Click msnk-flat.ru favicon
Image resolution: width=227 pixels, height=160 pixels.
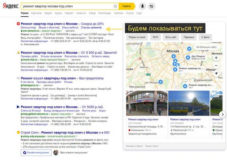pos(18,53)
